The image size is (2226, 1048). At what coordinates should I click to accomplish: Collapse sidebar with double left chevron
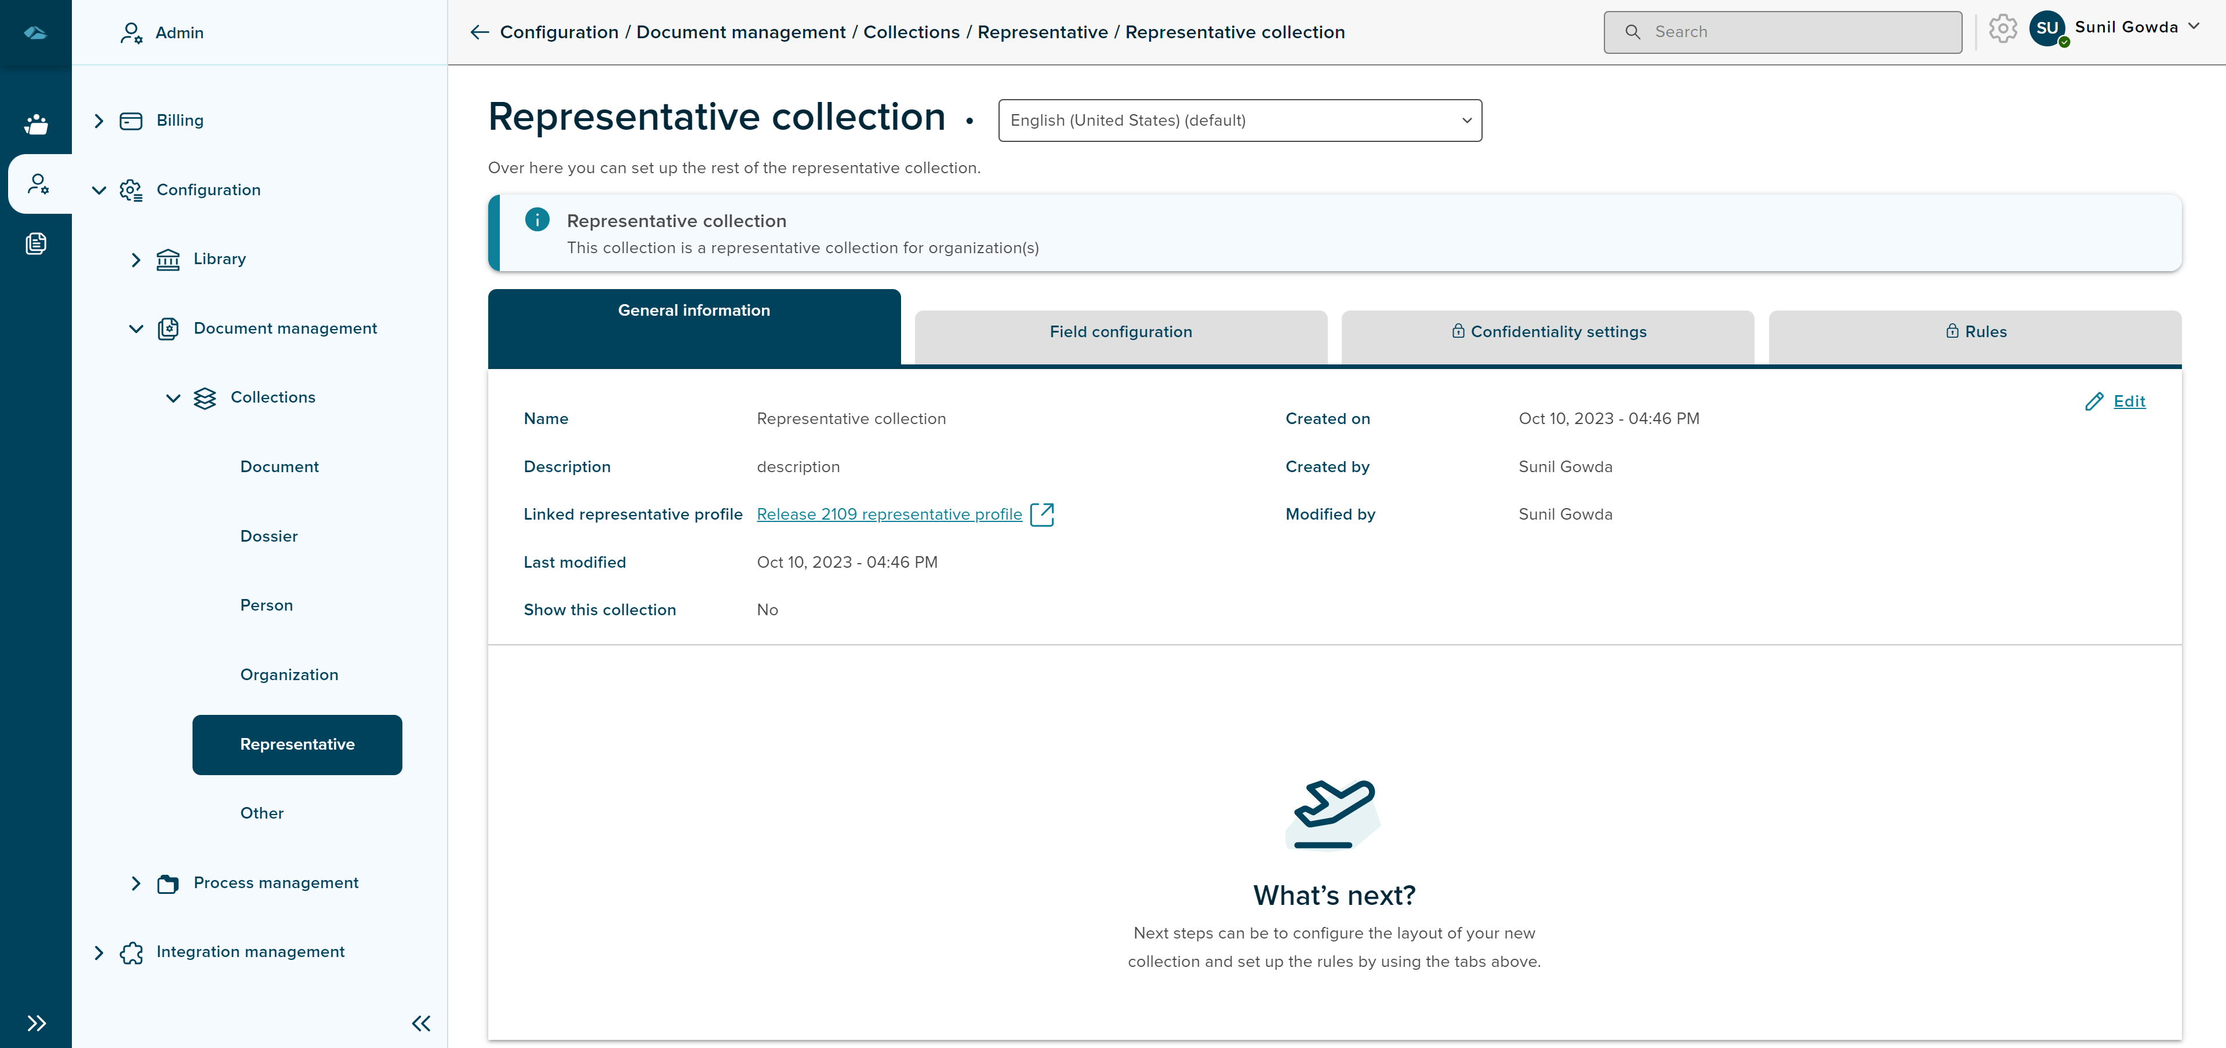(x=421, y=1023)
